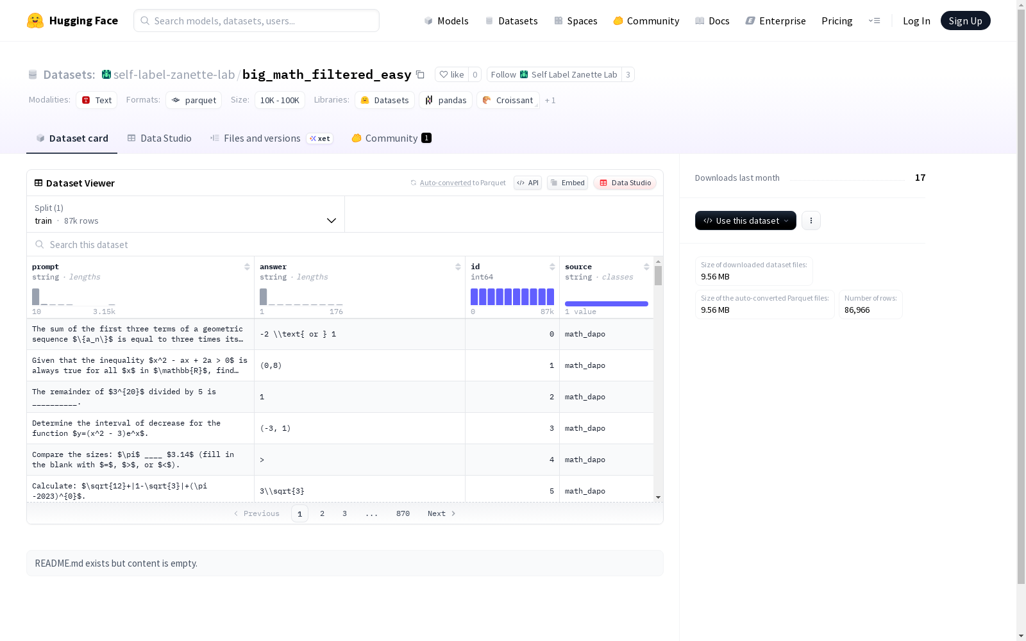Open the three-dot more options button

pyautogui.click(x=811, y=221)
